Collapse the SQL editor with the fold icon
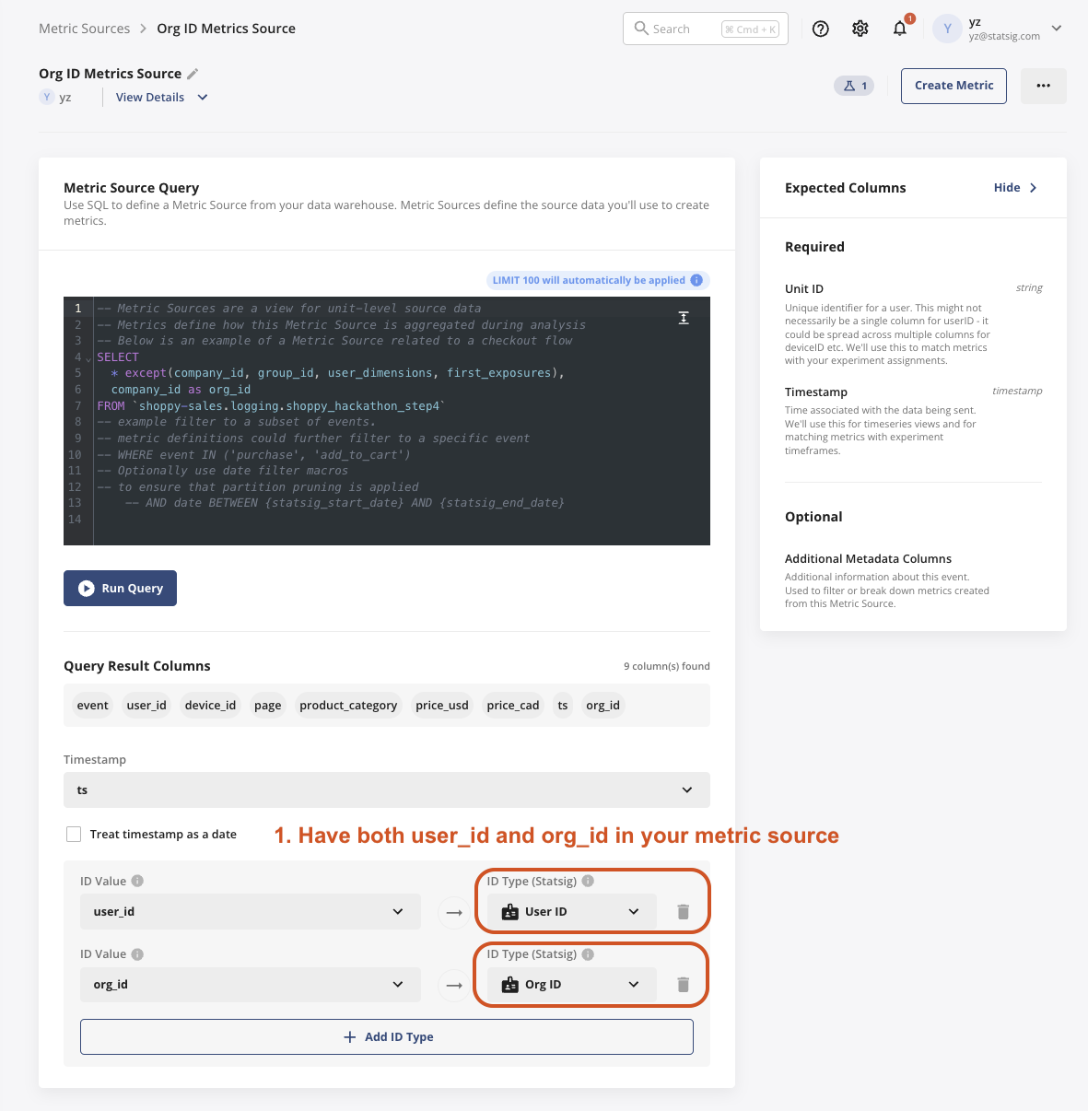The image size is (1088, 1111). pos(683,317)
